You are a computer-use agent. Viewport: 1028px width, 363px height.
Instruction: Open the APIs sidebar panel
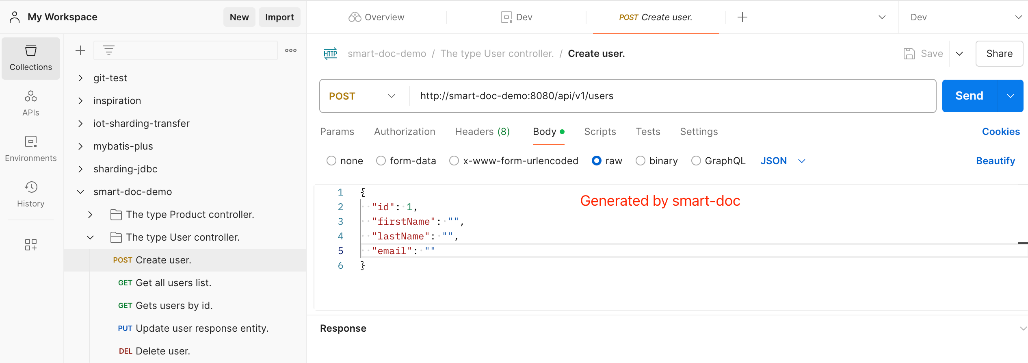point(31,103)
